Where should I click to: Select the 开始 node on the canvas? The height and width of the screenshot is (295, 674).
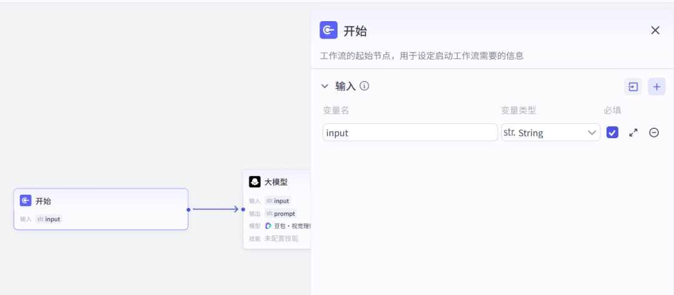pos(101,209)
